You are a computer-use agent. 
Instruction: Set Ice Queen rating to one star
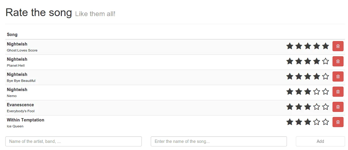pyautogui.click(x=290, y=122)
